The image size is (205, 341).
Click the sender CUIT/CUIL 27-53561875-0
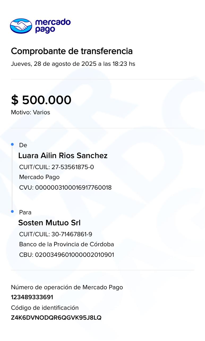pos(57,167)
